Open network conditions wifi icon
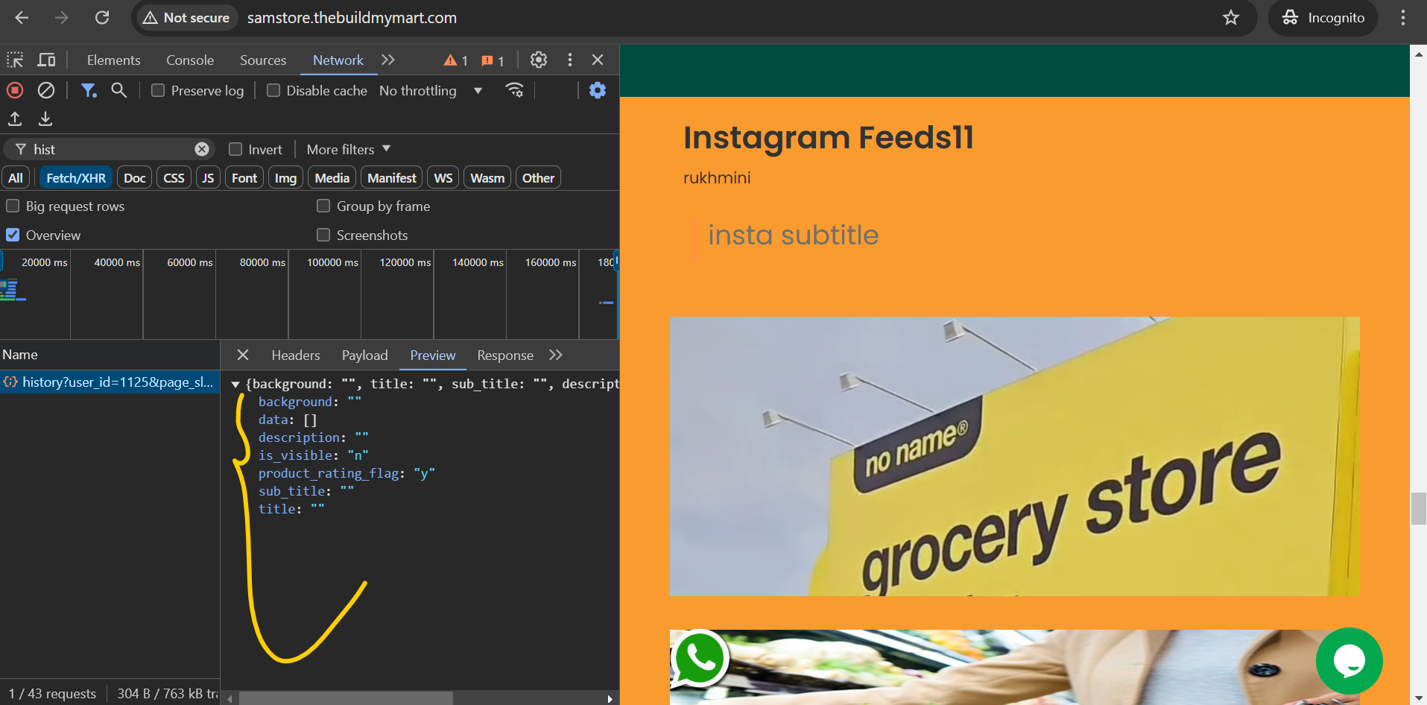1427x705 pixels. point(514,90)
